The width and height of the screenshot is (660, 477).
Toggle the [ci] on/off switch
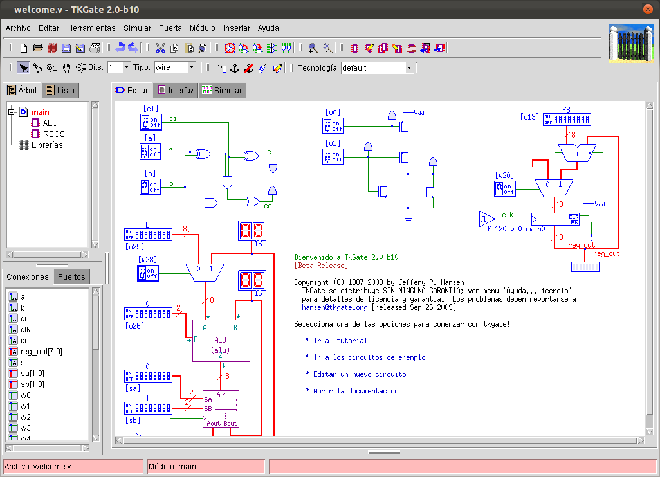tap(151, 122)
